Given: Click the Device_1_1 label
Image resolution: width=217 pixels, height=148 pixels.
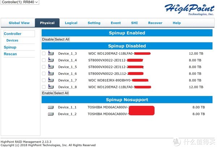Looking at the screenshot, I should (x=67, y=107).
